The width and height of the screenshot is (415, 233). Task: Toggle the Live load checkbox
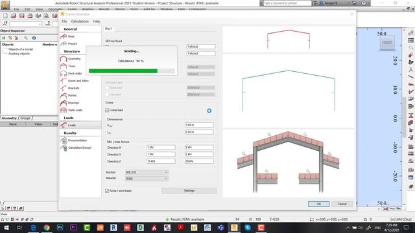coord(107,94)
